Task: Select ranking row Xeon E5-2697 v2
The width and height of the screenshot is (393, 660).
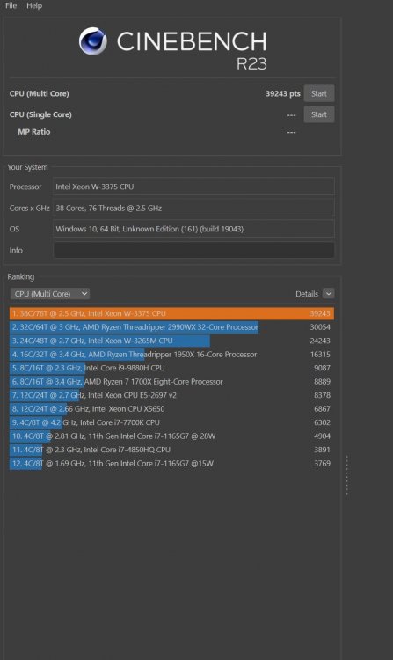Action: click(172, 395)
